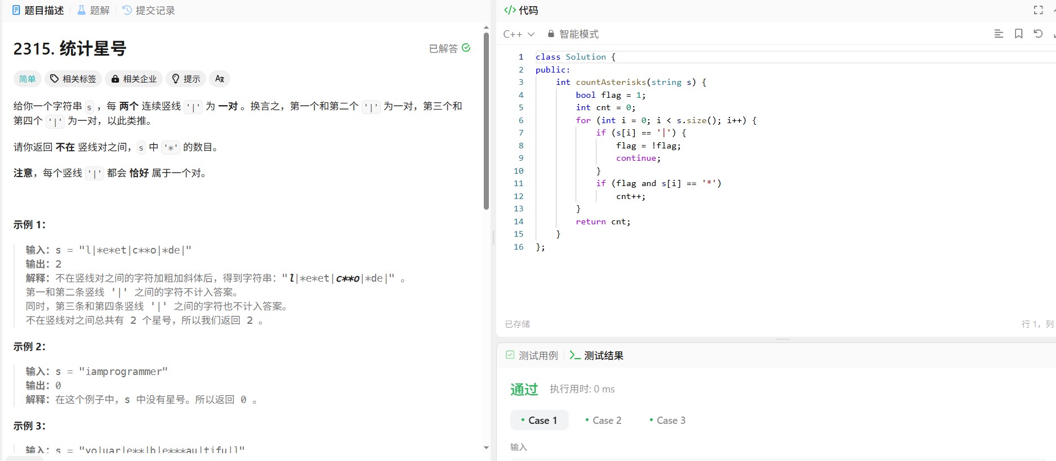Select Case 3 result

coord(667,421)
